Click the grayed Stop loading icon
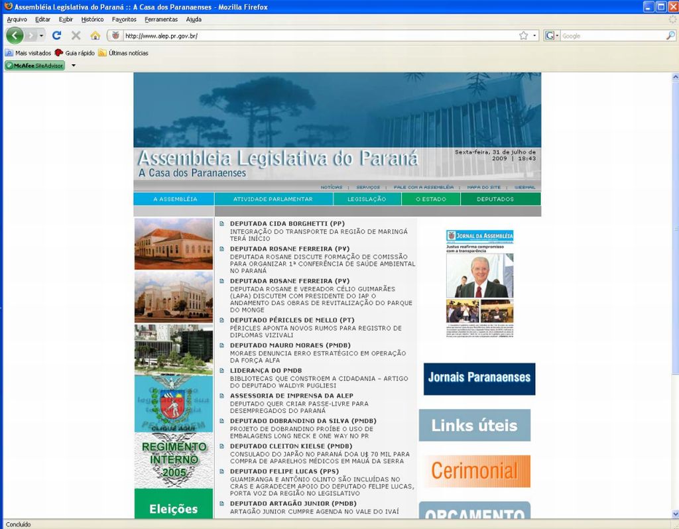Screen dimensions: 679x529 point(76,35)
